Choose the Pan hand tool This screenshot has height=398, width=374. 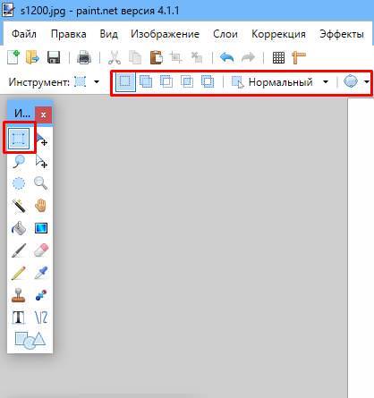pyautogui.click(x=41, y=206)
